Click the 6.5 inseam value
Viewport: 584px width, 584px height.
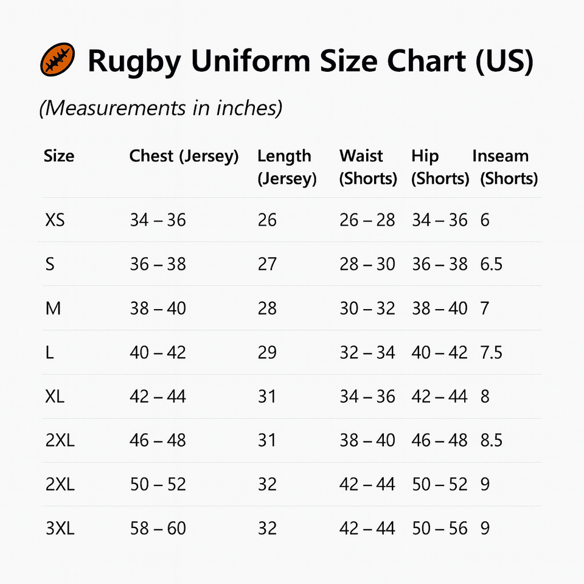[491, 264]
